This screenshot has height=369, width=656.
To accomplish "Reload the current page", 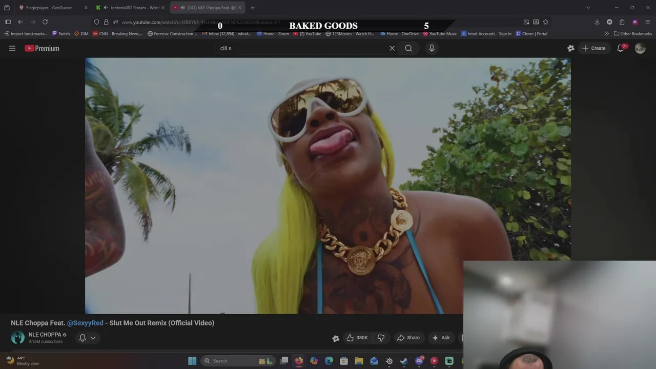I will [x=45, y=22].
